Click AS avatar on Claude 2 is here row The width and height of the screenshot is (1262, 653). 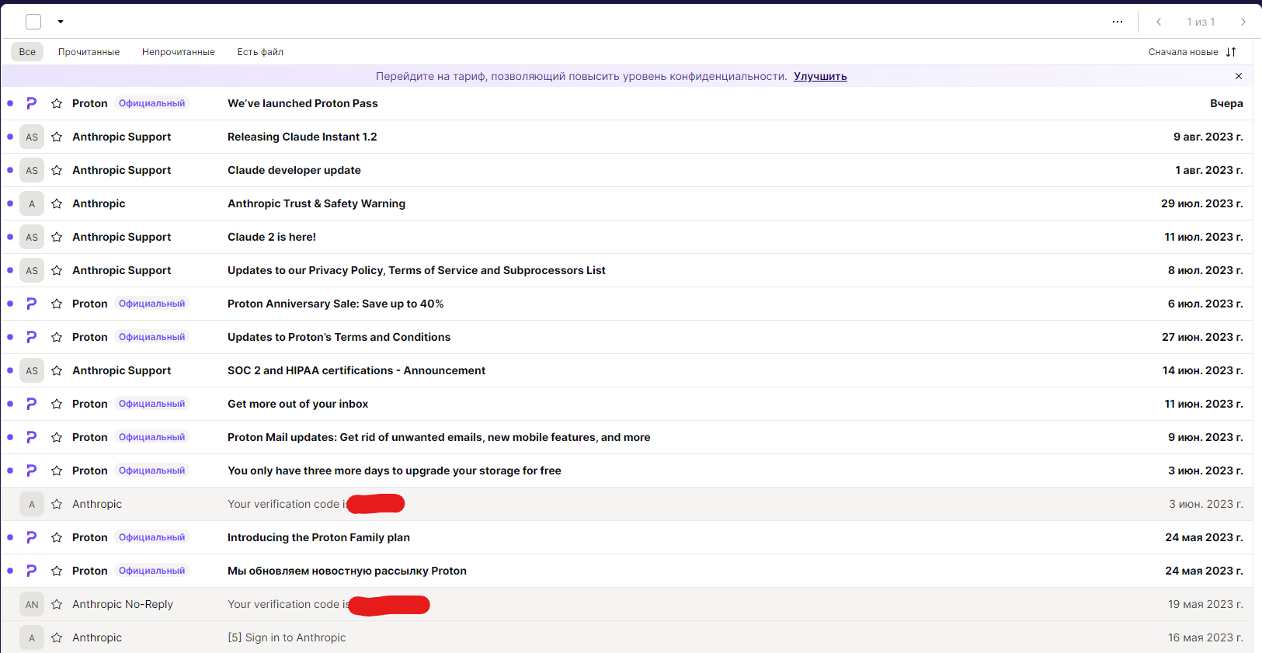pos(32,237)
